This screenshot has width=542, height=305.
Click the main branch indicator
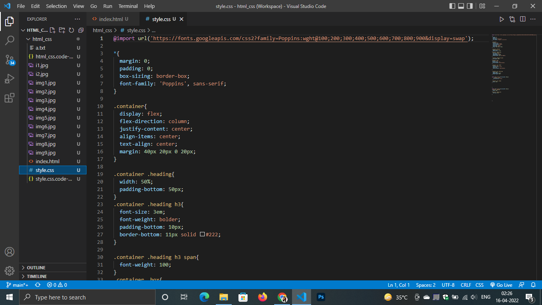tap(17, 285)
